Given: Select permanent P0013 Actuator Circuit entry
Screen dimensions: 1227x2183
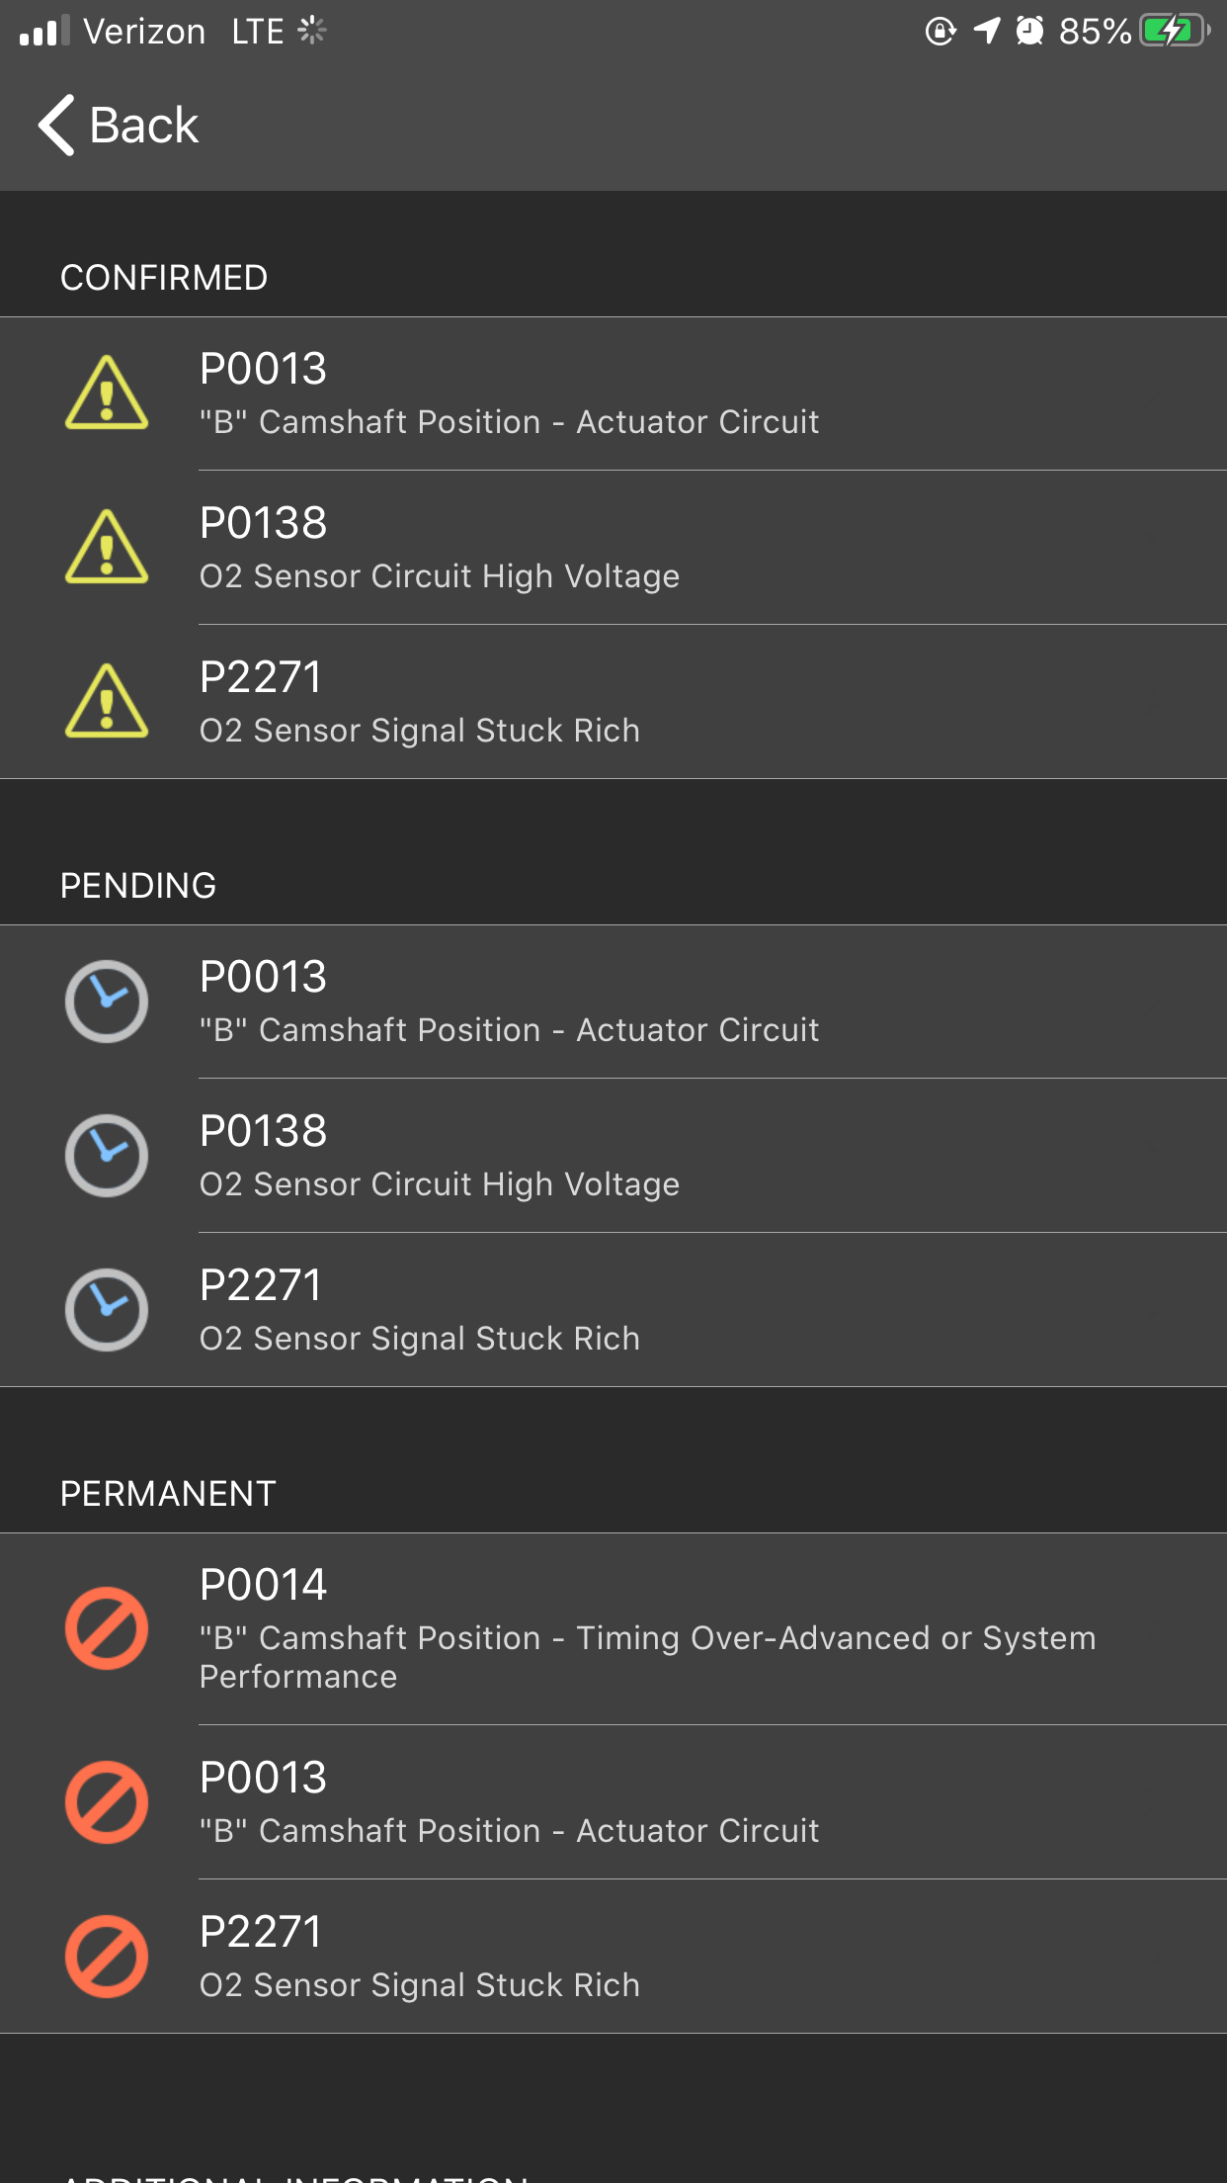Looking at the screenshot, I should pos(509,1802).
